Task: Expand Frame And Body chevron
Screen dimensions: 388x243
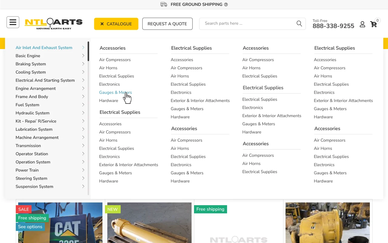Action: coord(83,97)
